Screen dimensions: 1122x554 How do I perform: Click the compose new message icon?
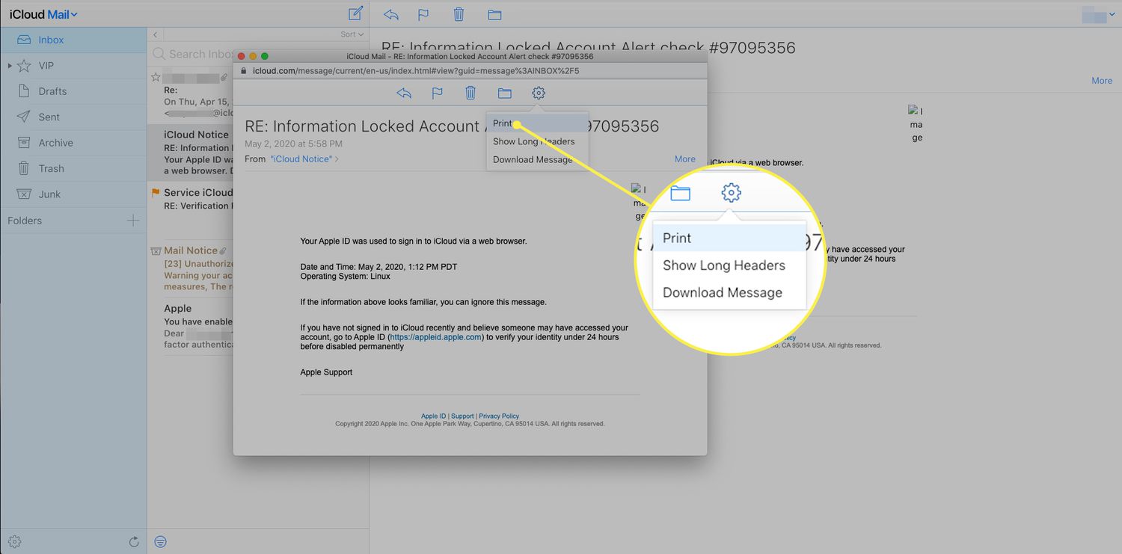pyautogui.click(x=356, y=13)
